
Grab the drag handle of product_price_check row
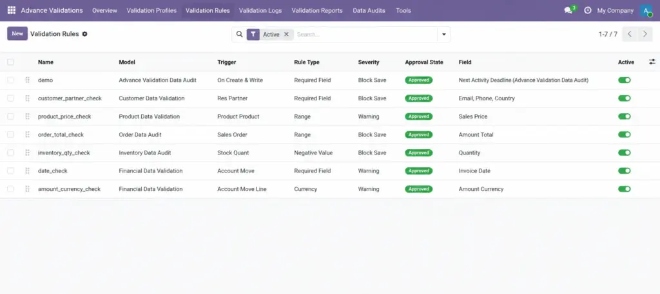click(27, 116)
